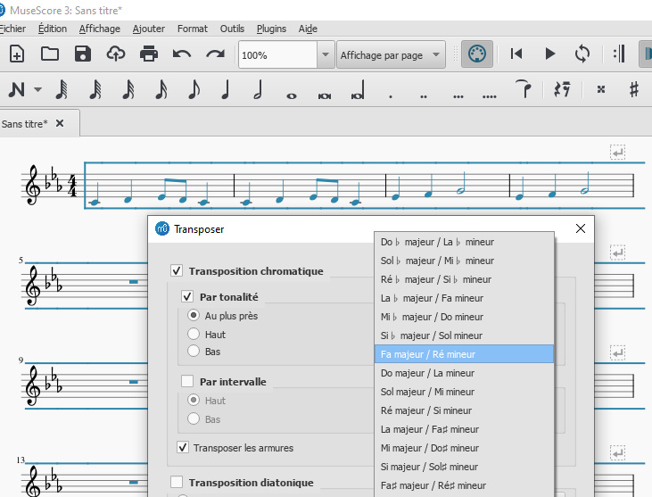Expand note input mode dropdown arrow
652x497 pixels.
pyautogui.click(x=38, y=90)
